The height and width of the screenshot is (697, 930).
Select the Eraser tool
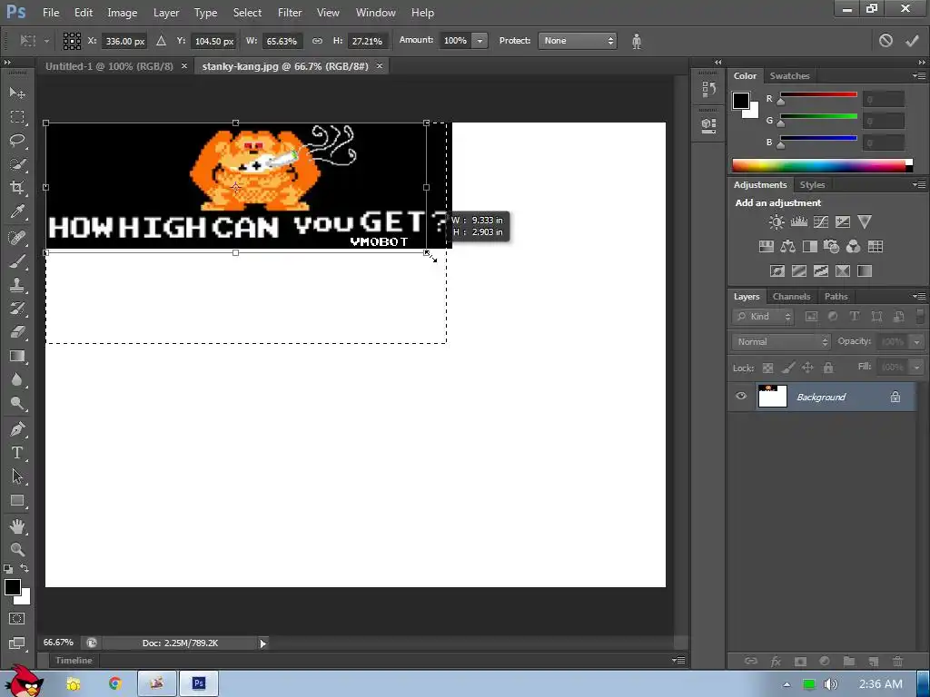pos(16,332)
